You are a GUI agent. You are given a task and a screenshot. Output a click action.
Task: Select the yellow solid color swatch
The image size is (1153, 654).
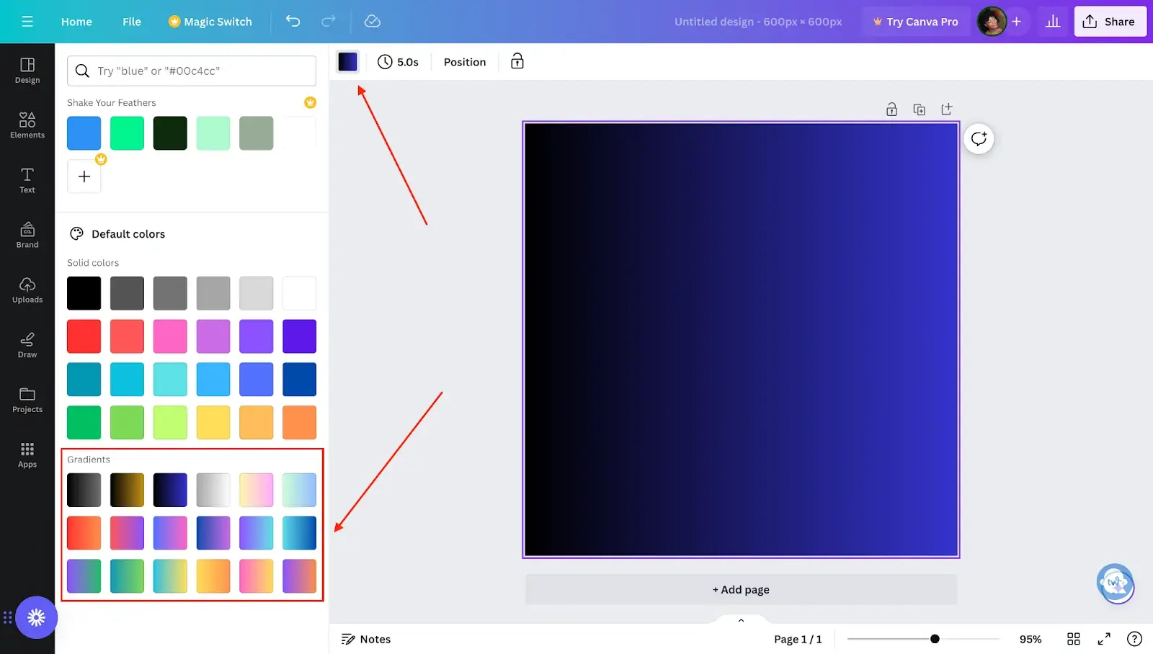tap(213, 423)
